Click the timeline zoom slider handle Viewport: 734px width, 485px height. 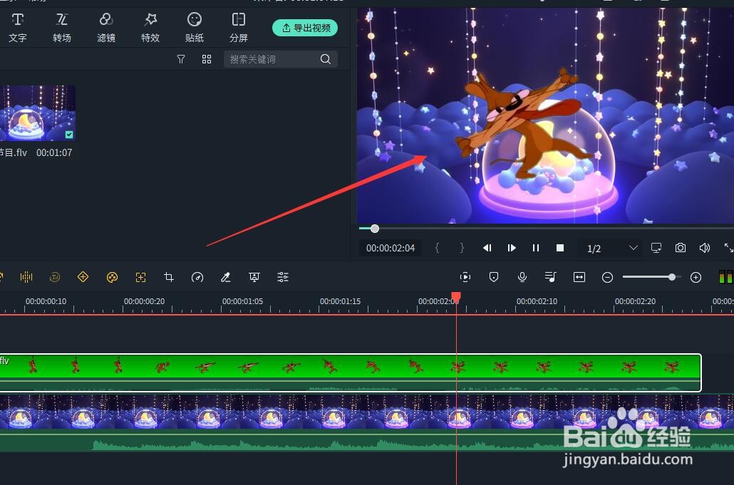[672, 277]
